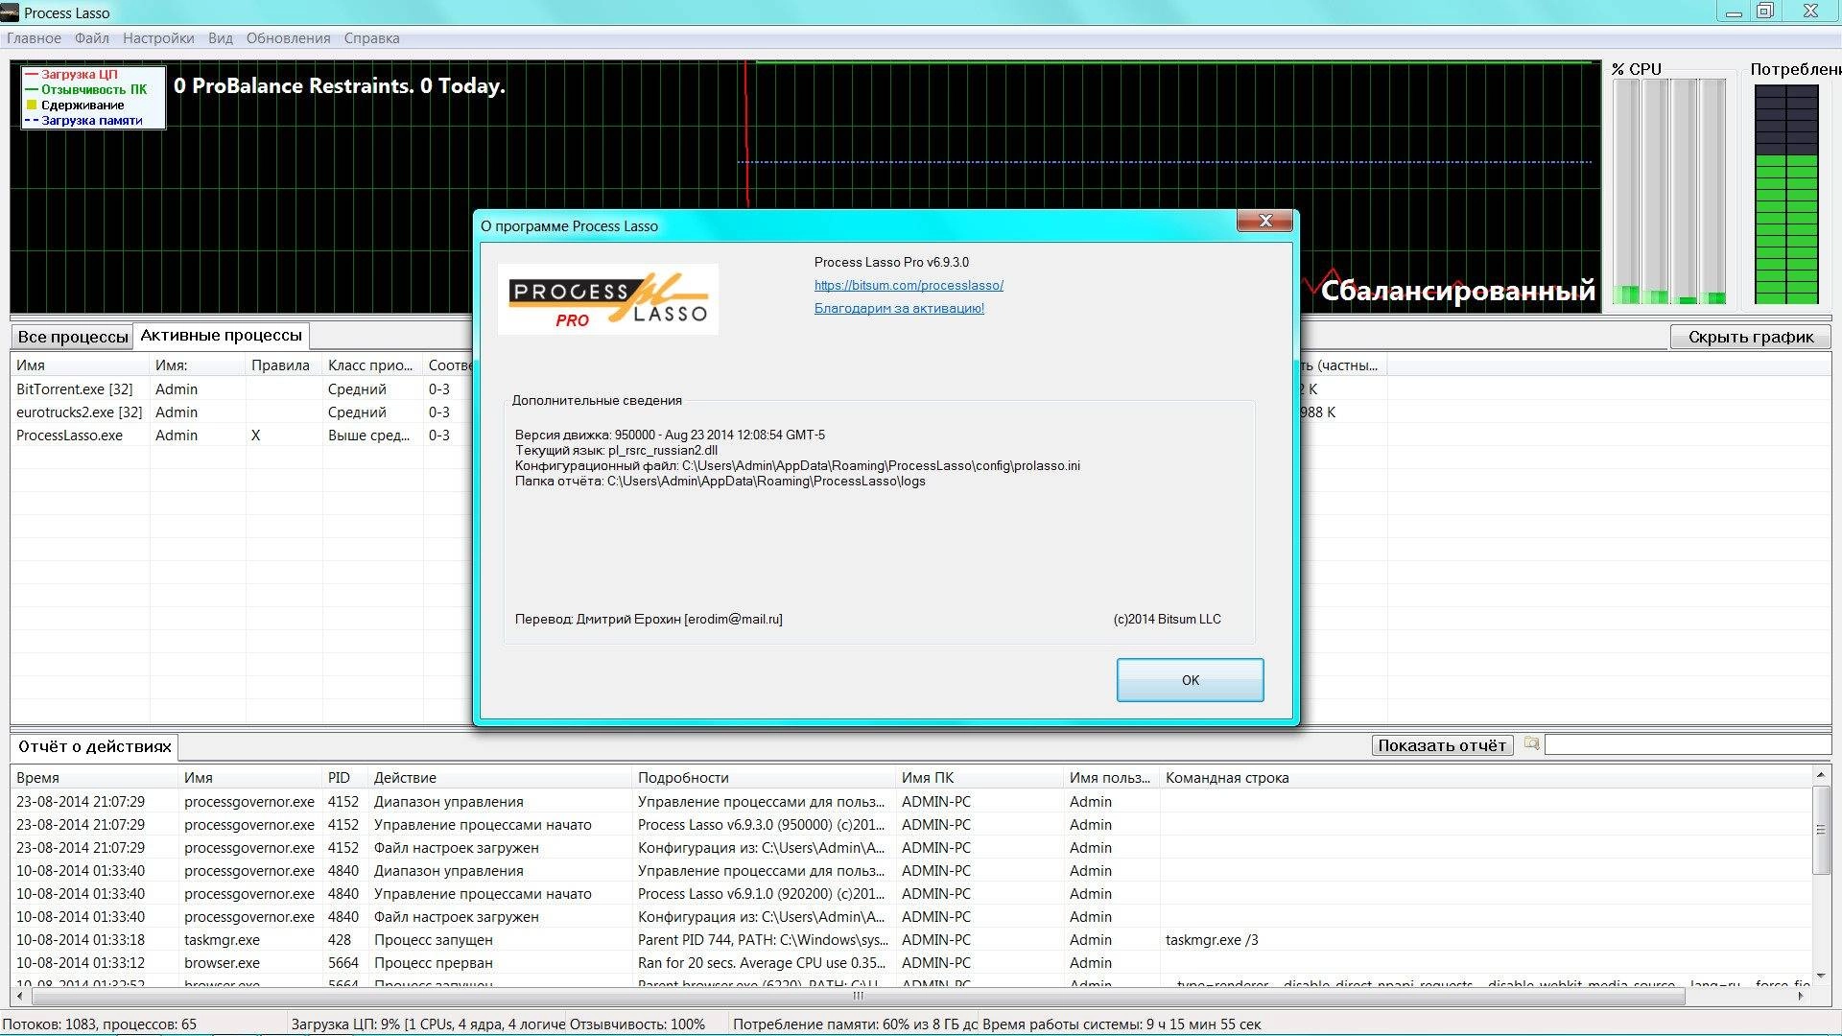Viewport: 1842px width, 1036px height.
Task: Select the browser.exe Процесс прерван log entry
Action: click(910, 963)
